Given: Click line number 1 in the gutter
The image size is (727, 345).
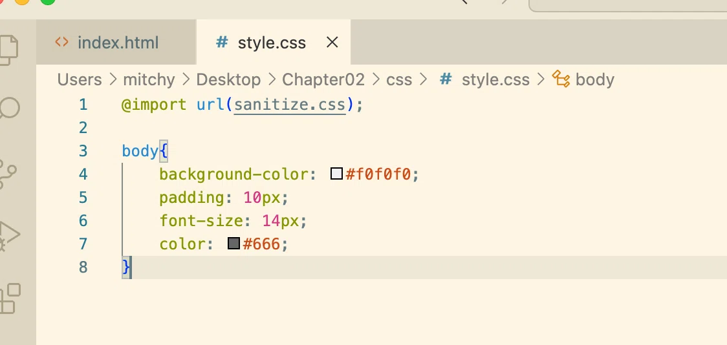Looking at the screenshot, I should click(x=83, y=105).
